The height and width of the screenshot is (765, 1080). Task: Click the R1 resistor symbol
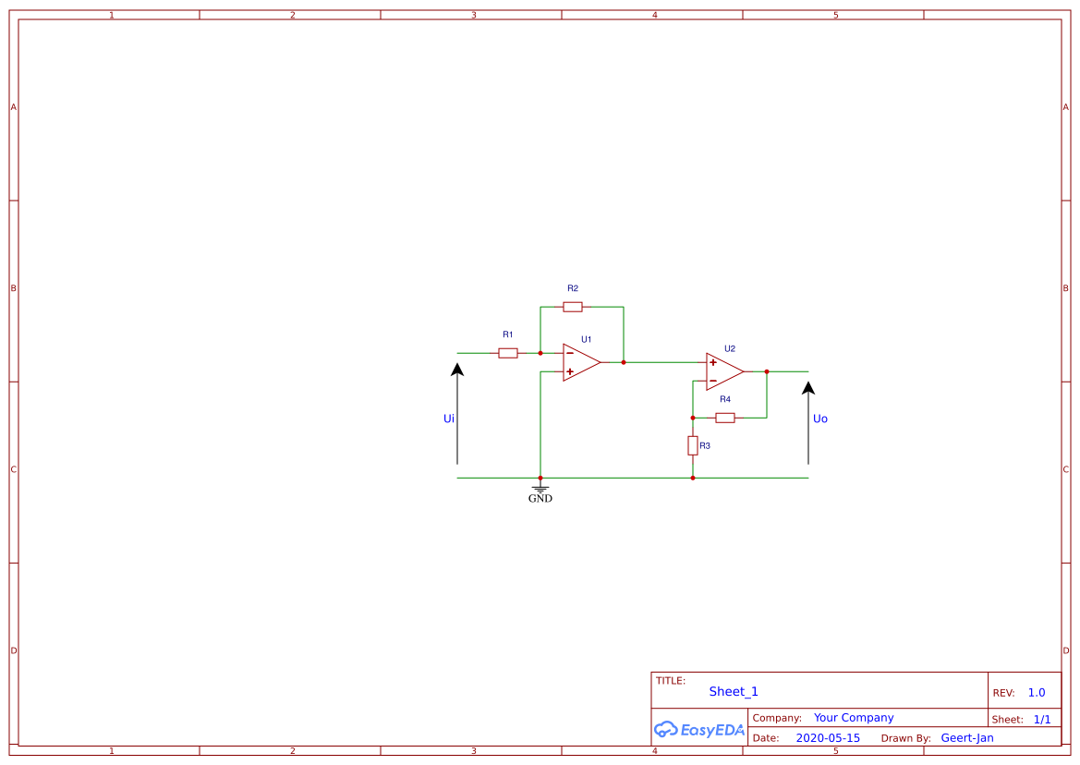coord(507,353)
